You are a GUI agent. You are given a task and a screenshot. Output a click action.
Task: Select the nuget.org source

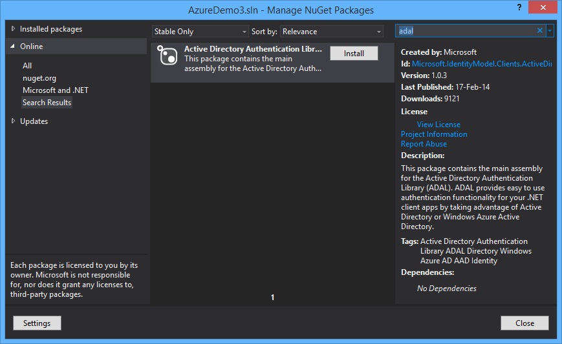click(39, 78)
